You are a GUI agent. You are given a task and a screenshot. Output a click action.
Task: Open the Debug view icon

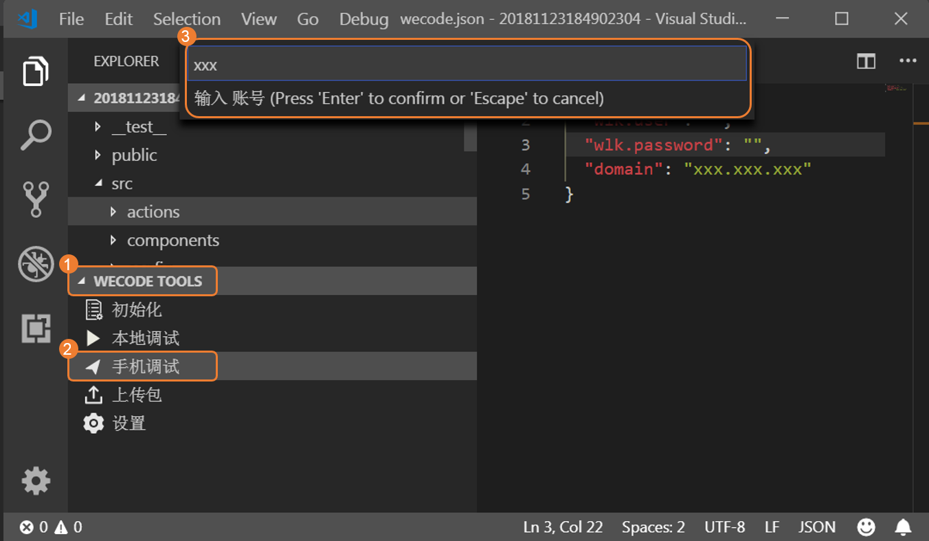coord(36,263)
